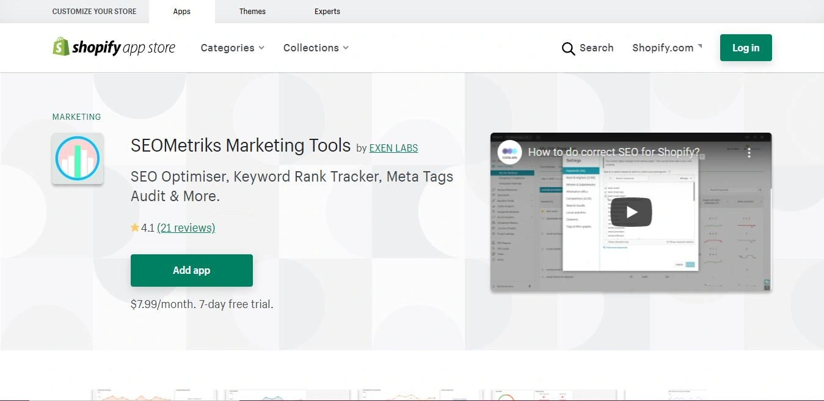Viewport: 824px width, 401px height.
Task: Switch to the Apps tab
Action: coord(182,12)
